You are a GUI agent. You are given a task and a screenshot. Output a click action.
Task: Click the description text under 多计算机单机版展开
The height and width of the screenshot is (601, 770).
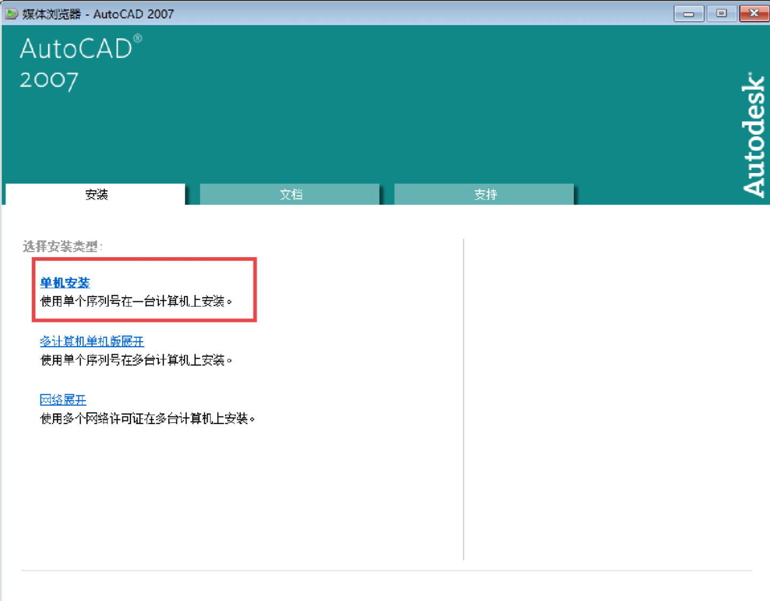tap(136, 360)
